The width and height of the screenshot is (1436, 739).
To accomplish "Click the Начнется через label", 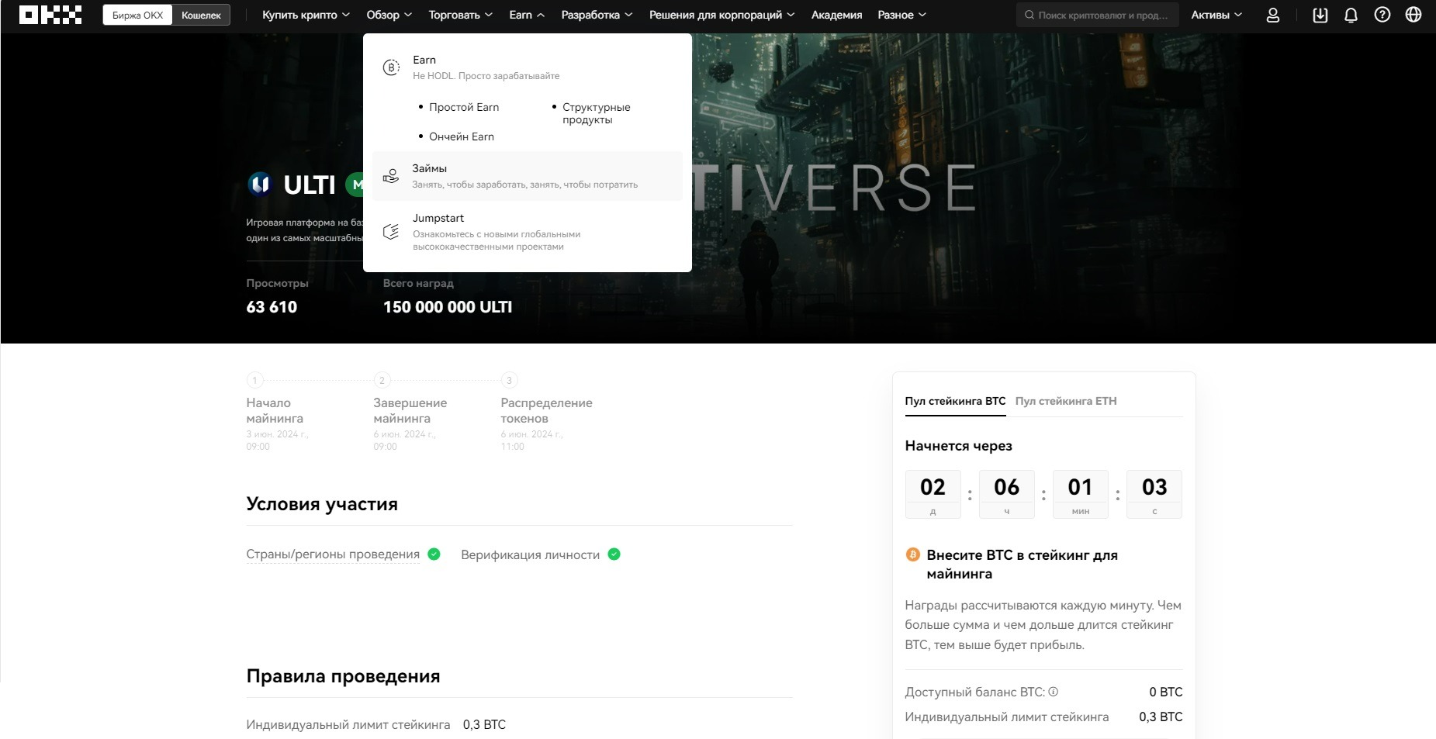I will point(958,446).
